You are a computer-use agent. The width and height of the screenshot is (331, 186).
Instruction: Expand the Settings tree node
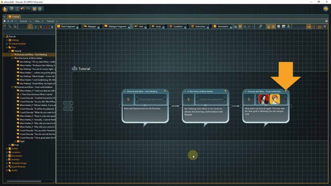point(7,40)
